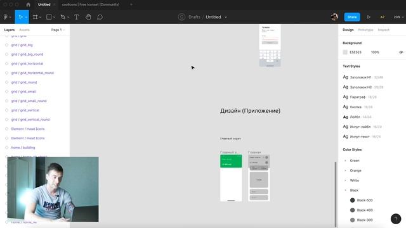The height and width of the screenshot is (228, 406).
Task: Expand the Green color styles group
Action: pyautogui.click(x=345, y=161)
